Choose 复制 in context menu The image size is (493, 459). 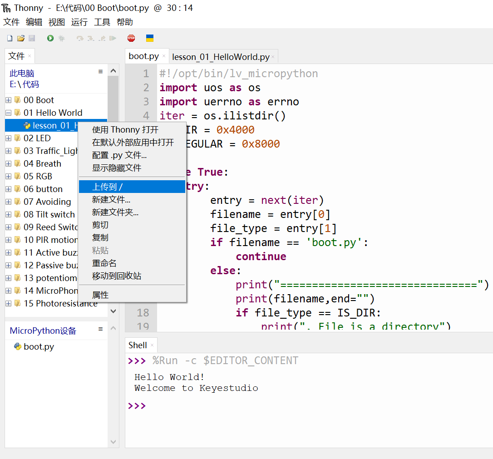[132, 238]
